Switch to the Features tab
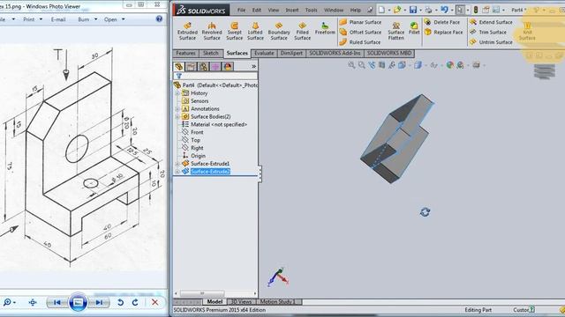 [185, 53]
